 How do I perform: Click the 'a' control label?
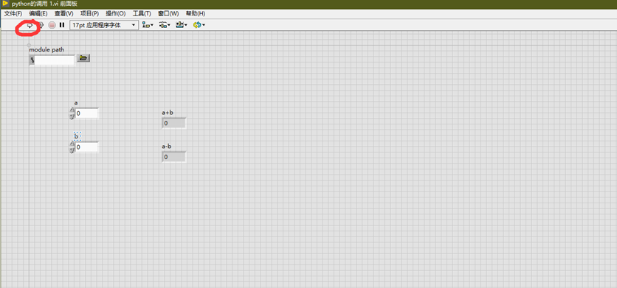(76, 103)
